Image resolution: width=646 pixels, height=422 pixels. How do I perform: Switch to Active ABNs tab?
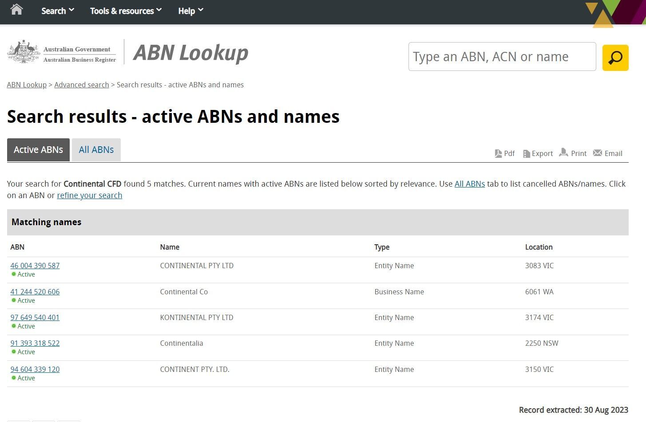click(38, 150)
